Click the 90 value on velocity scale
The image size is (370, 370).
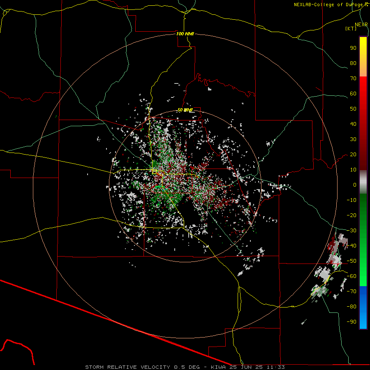click(353, 48)
